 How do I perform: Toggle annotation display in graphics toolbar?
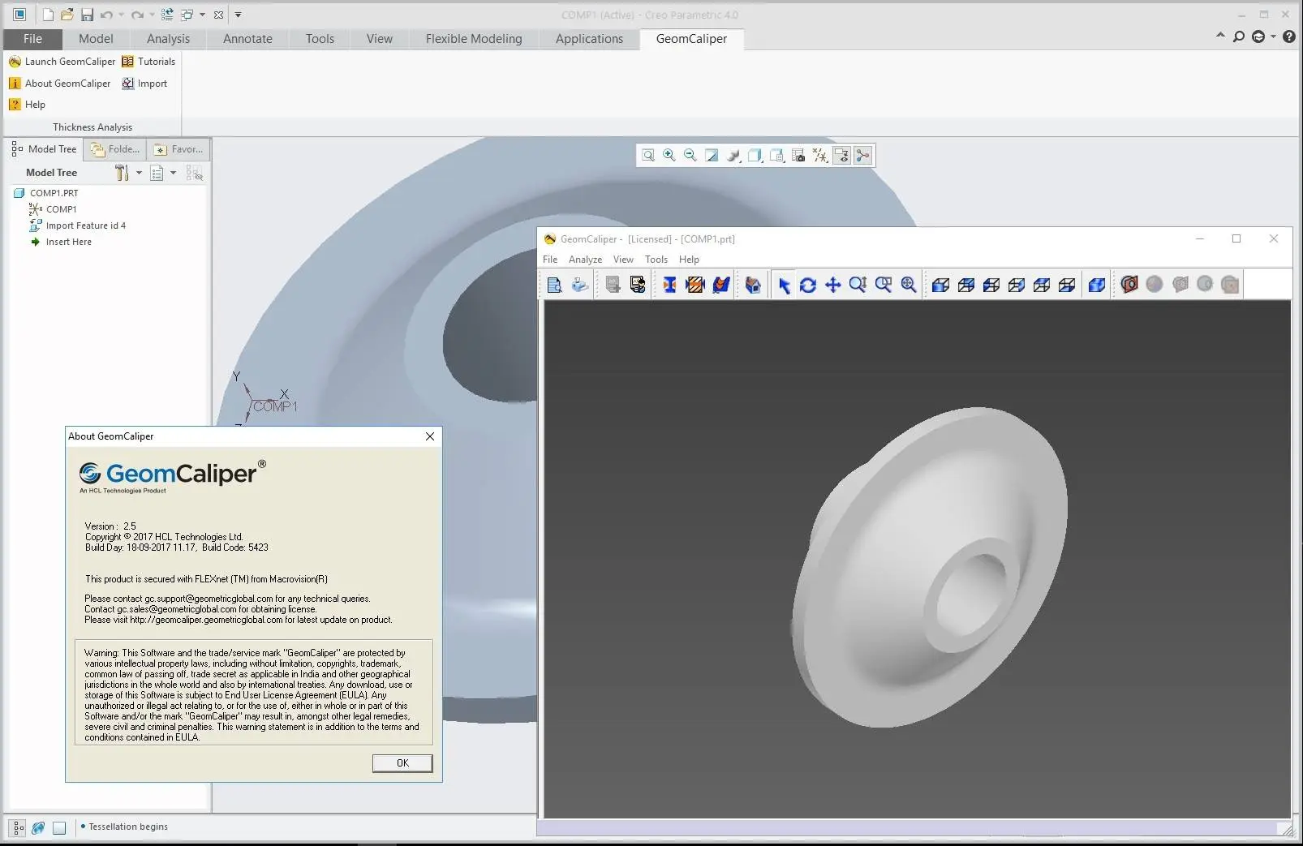click(841, 156)
